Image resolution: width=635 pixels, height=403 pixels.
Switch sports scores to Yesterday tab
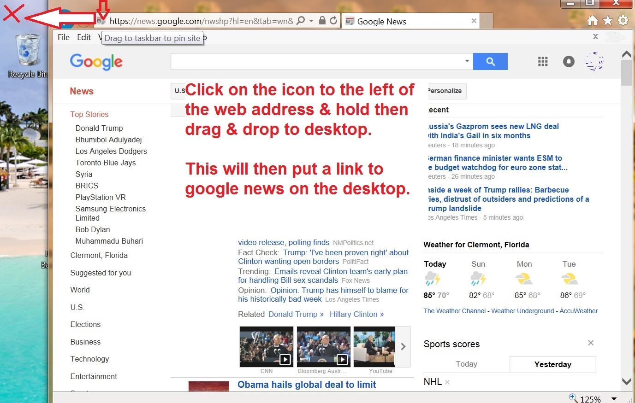pyautogui.click(x=552, y=364)
